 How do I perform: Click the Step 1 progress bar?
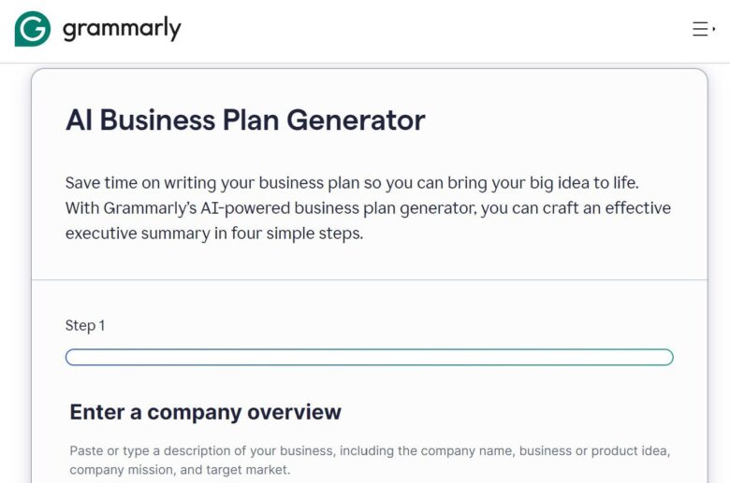(x=369, y=357)
